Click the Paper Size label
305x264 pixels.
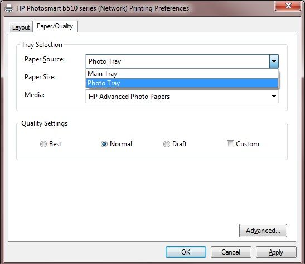click(40, 77)
